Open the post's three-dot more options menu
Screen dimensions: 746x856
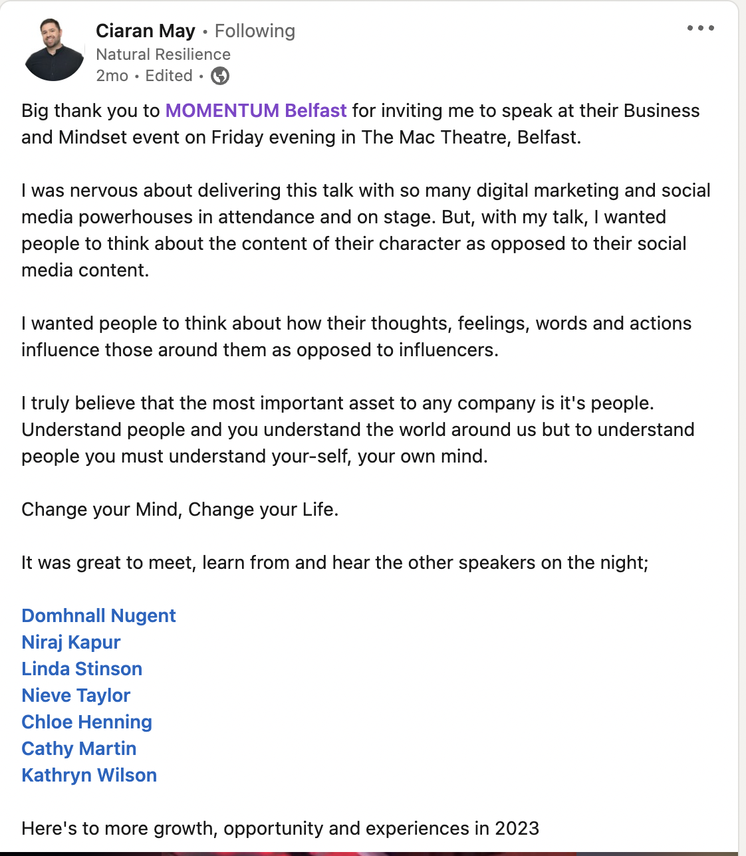(700, 29)
